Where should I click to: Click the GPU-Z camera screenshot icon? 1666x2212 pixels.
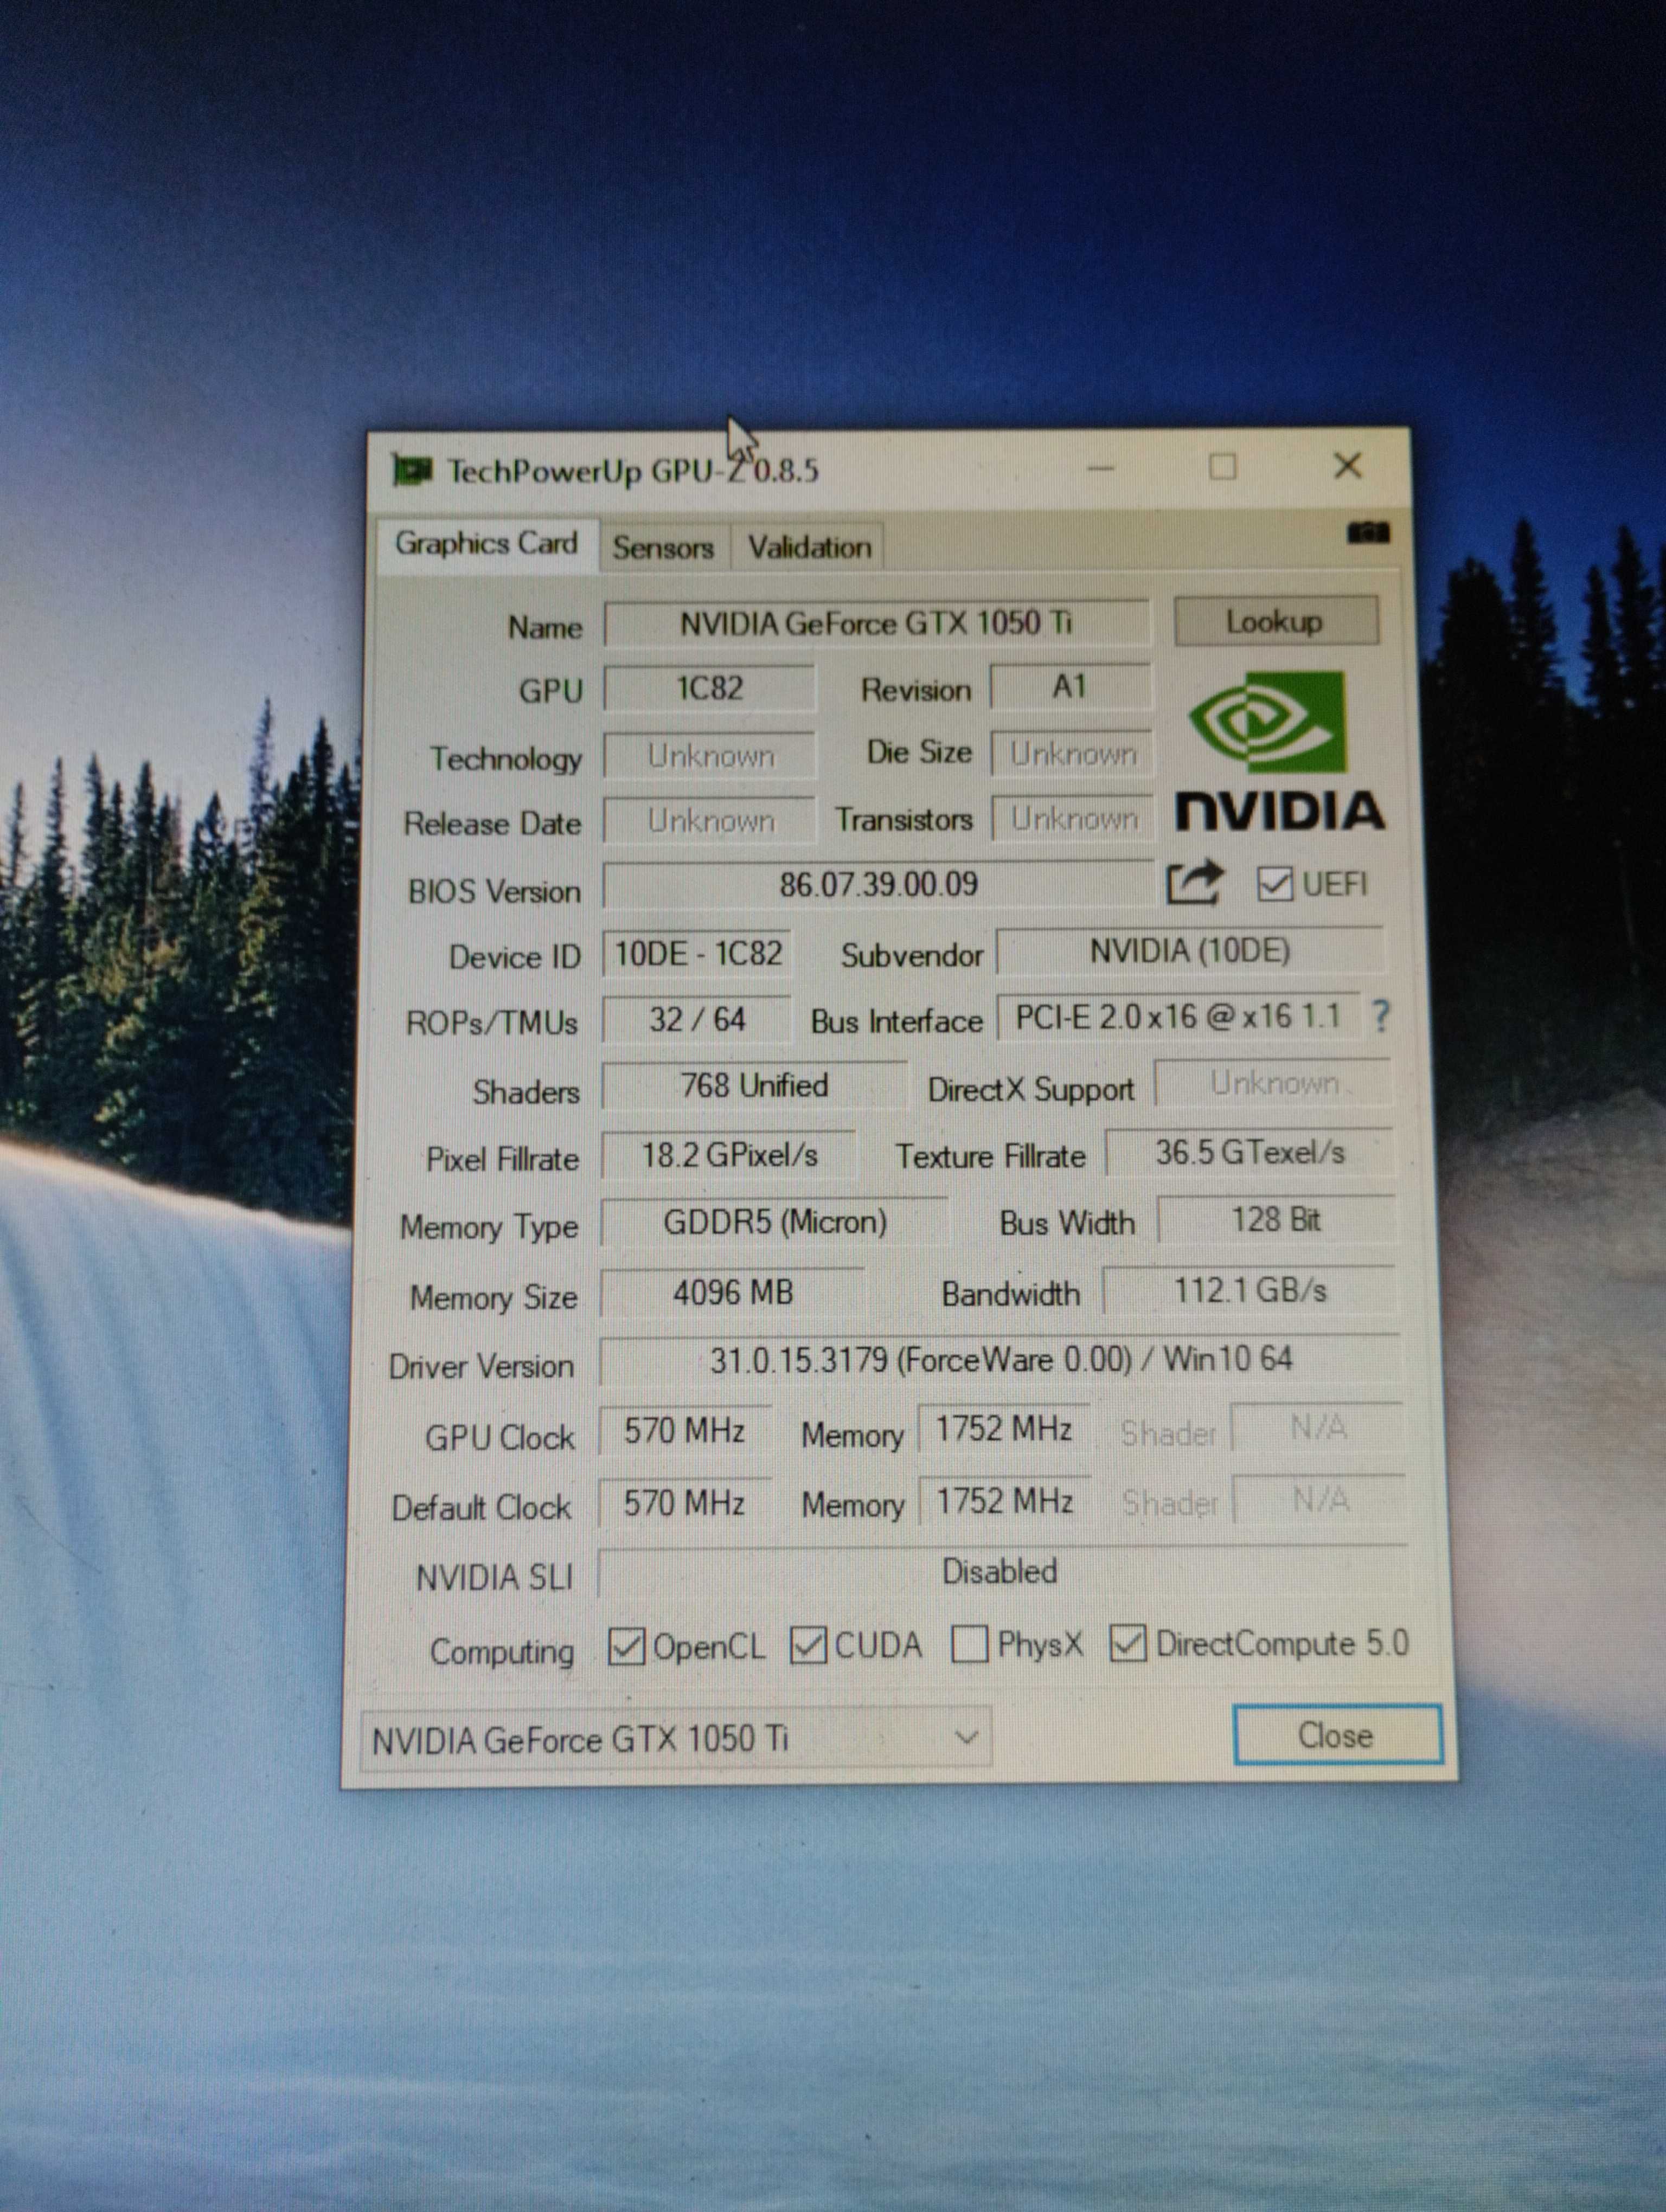coord(1368,532)
